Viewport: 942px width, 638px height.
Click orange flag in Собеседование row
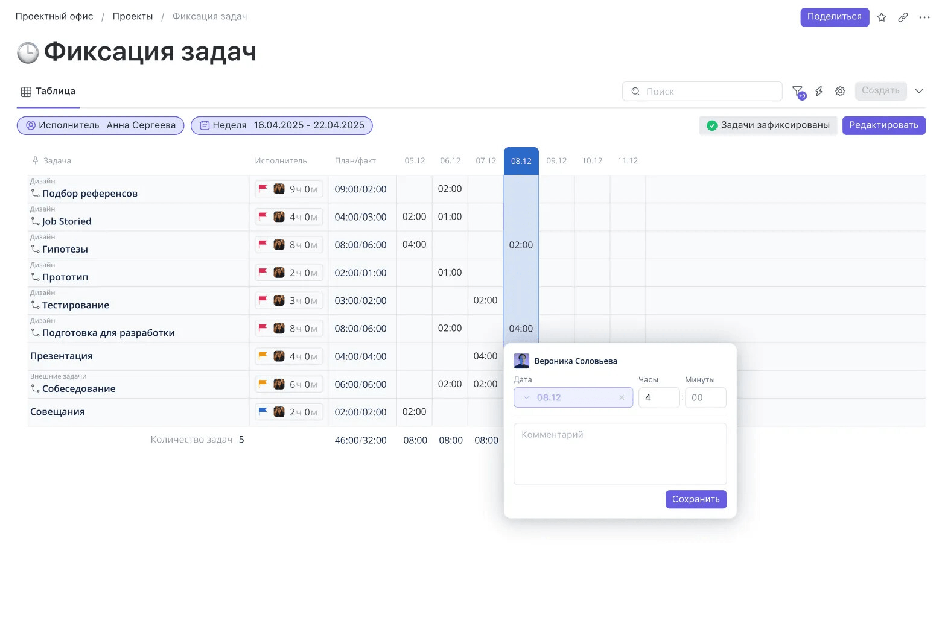[x=263, y=384]
